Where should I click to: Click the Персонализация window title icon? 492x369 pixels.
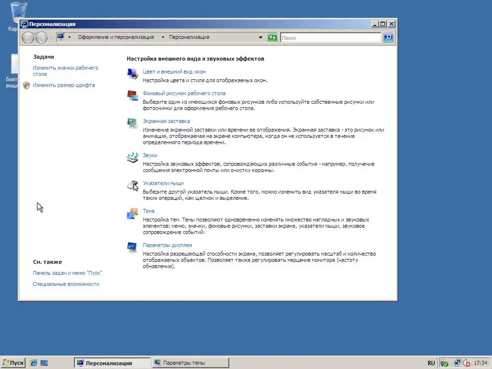(24, 24)
